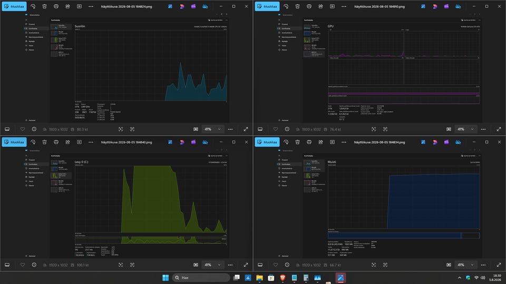Image resolution: width=506 pixels, height=284 pixels.
Task: Fit 184840 image to window
Action: point(121,265)
